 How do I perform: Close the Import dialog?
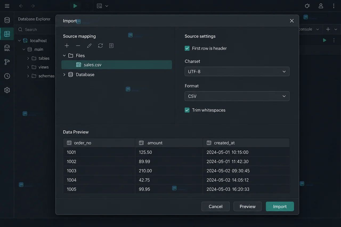point(292,21)
